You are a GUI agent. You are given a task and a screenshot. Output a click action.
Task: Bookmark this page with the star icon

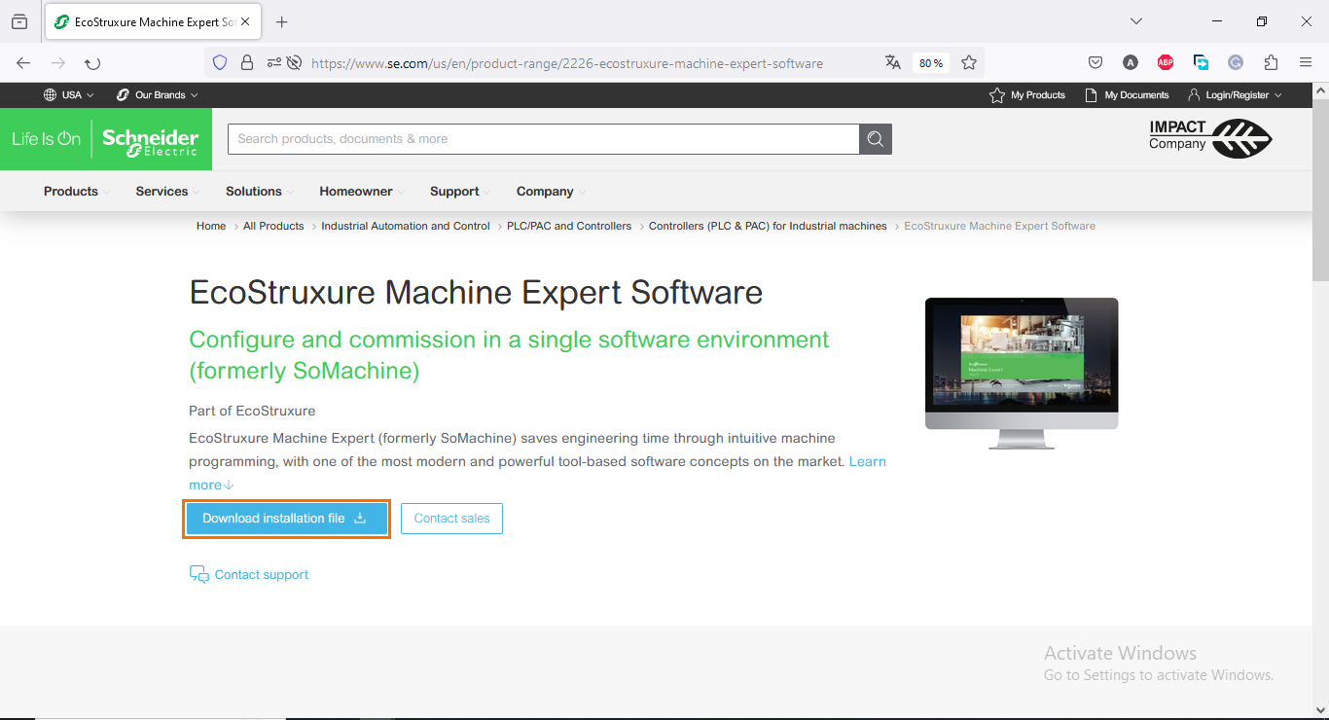pyautogui.click(x=969, y=63)
